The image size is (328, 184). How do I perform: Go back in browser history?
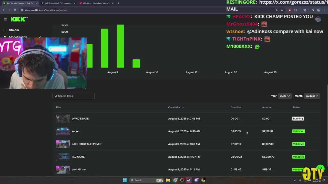pyautogui.click(x=3, y=10)
